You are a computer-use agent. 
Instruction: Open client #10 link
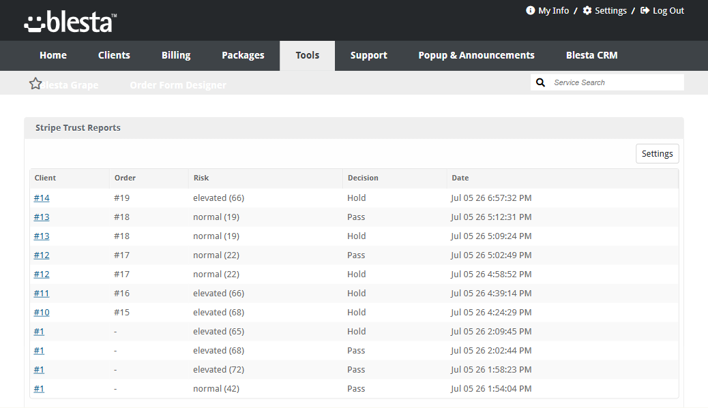pos(42,313)
